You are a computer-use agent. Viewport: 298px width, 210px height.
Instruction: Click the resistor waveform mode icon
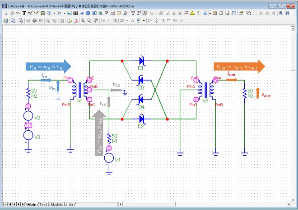coord(18,13)
